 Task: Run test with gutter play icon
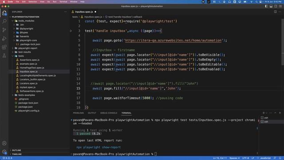[x=71, y=31]
